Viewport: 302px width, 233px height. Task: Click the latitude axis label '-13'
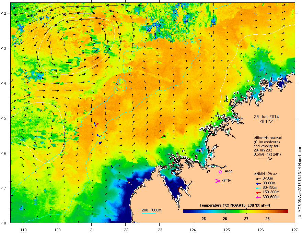(x=4, y=48)
